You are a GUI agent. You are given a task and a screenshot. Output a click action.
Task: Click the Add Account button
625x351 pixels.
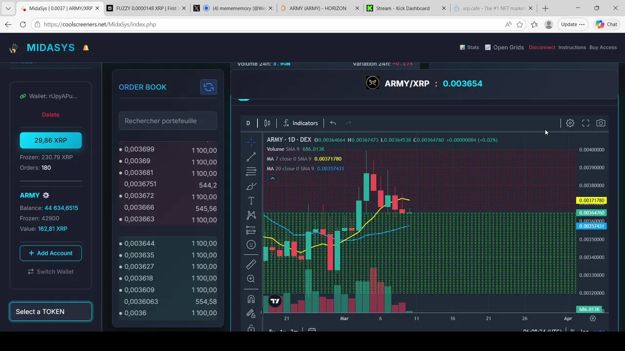tap(51, 253)
